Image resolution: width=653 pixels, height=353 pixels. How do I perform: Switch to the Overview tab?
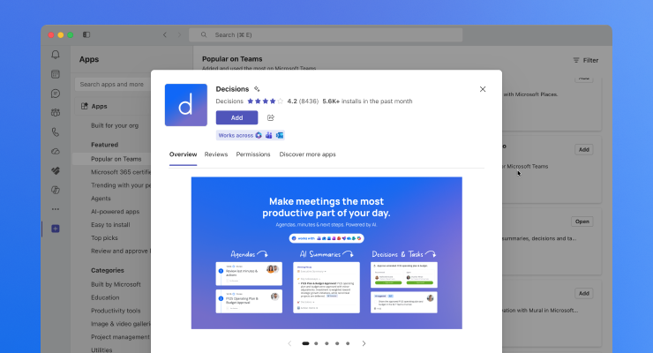tap(183, 154)
